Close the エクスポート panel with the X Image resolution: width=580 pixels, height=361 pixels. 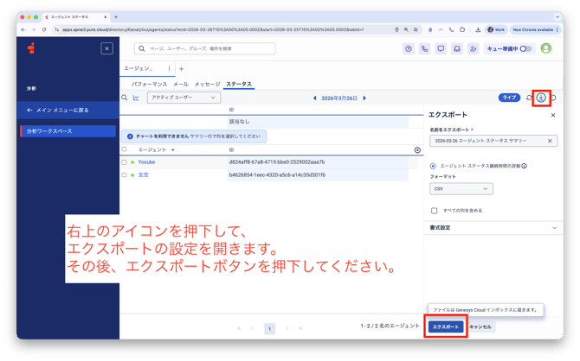pos(553,115)
